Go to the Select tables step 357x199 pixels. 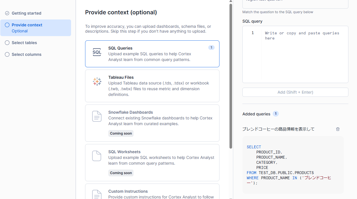24,43
